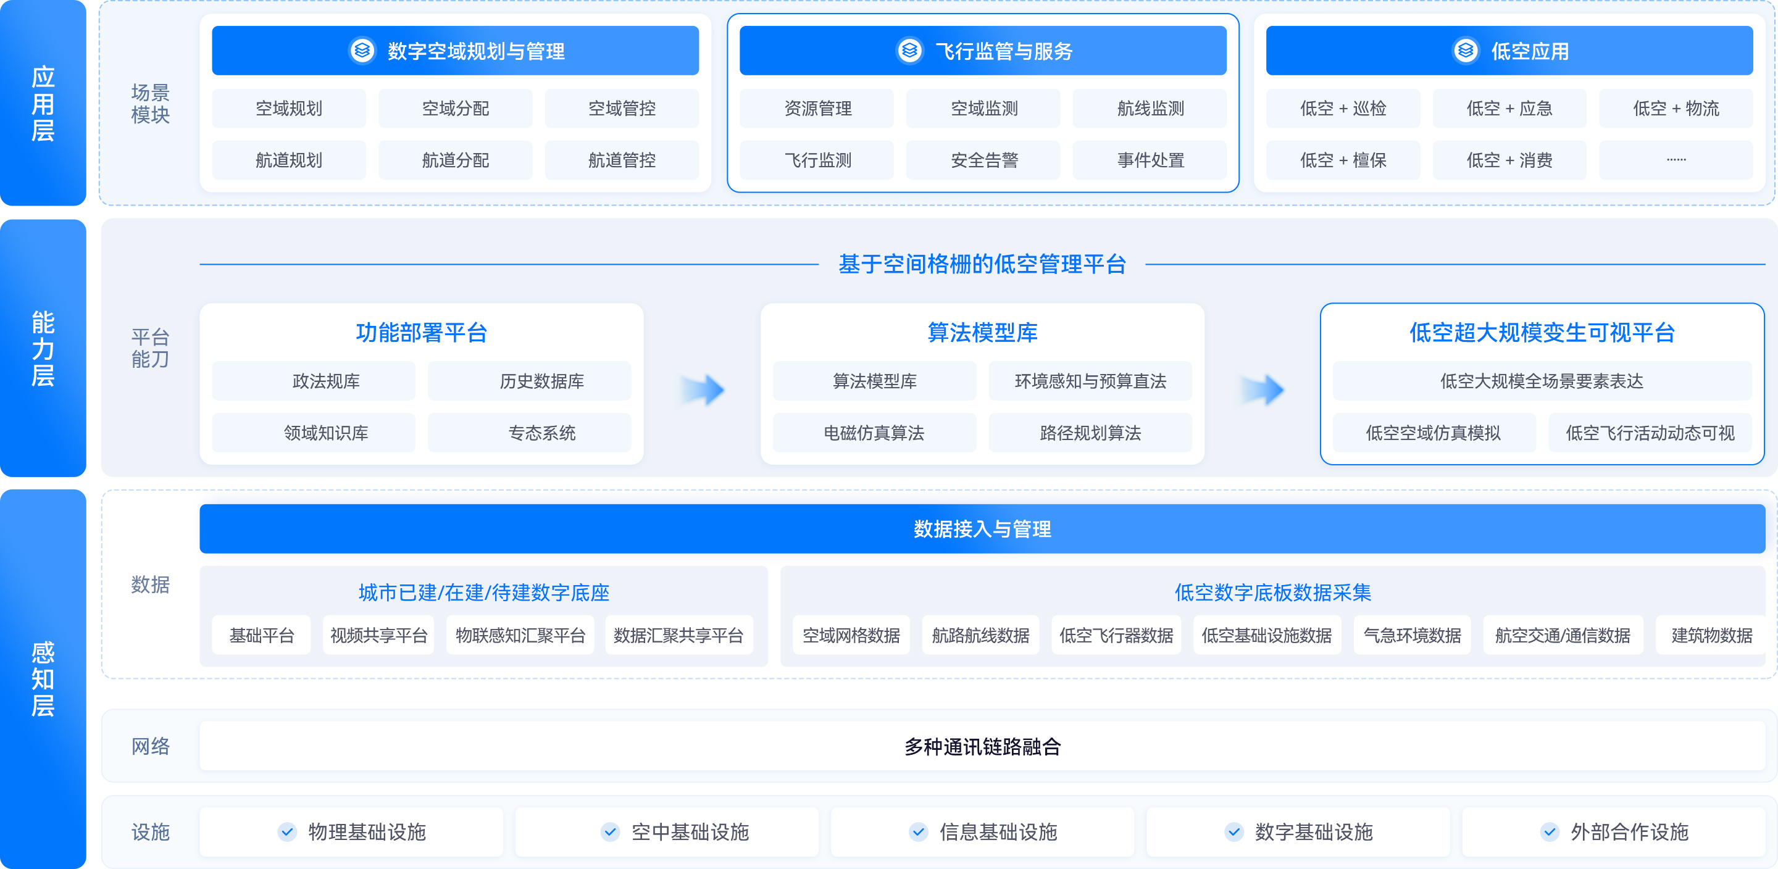The height and width of the screenshot is (869, 1778).
Task: Toggle the 信息基础设施 checkmark
Action: [918, 832]
